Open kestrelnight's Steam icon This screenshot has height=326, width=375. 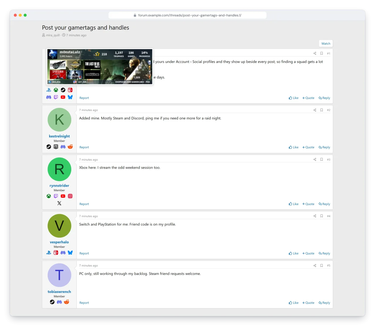coord(49,147)
